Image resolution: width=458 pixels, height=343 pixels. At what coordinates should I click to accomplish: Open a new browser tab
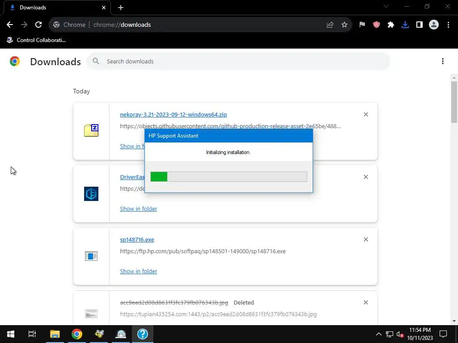point(121,8)
